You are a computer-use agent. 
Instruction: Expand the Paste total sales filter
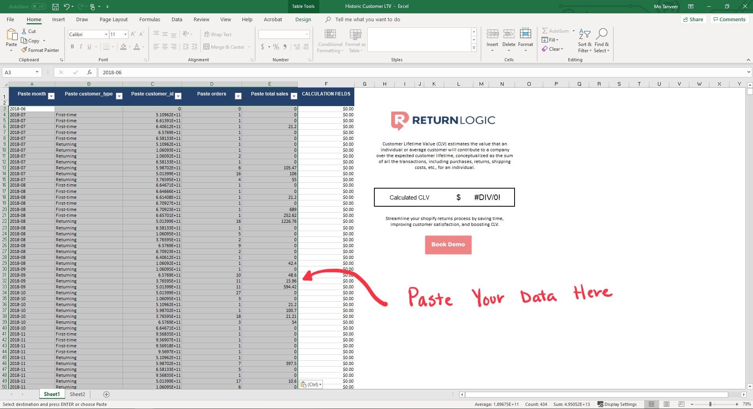pyautogui.click(x=293, y=96)
